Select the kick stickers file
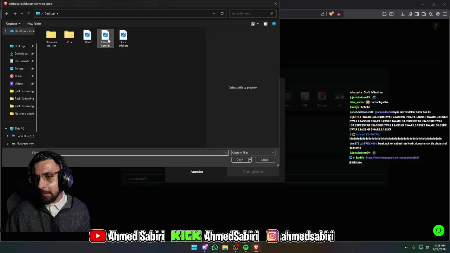The width and height of the screenshot is (450, 253). (x=123, y=39)
